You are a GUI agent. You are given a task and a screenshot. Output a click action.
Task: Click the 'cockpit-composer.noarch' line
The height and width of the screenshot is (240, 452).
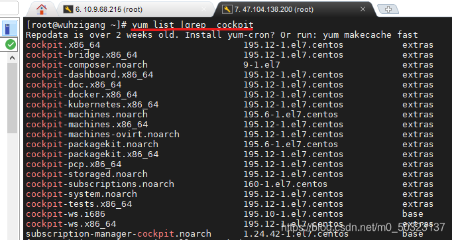pos(87,64)
